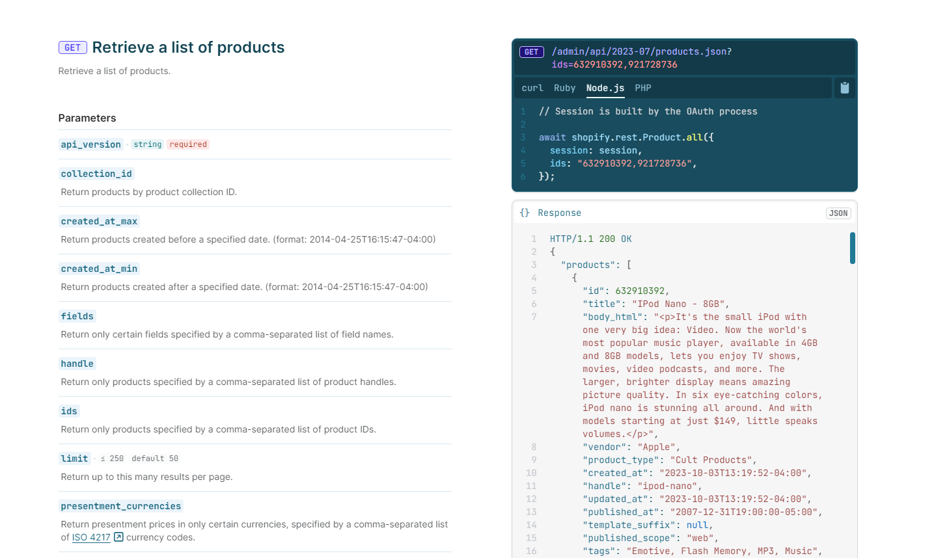
Task: Click the ids parameter name
Action: click(68, 411)
